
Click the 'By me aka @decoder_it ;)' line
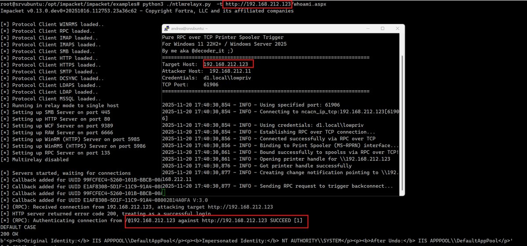click(x=198, y=51)
